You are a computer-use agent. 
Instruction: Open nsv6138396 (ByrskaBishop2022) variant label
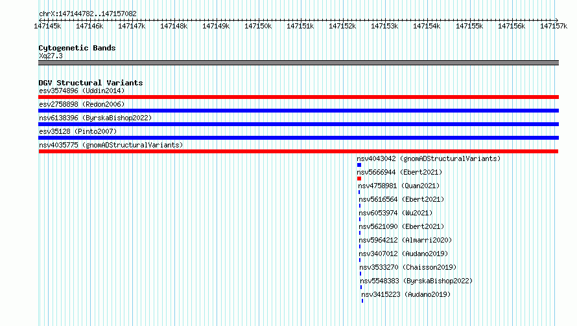pyautogui.click(x=95, y=118)
